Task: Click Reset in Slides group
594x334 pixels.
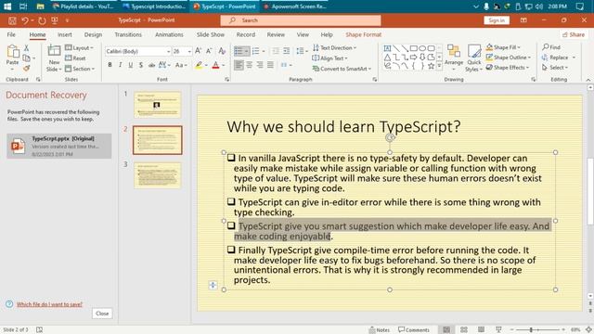Action: 75,58
